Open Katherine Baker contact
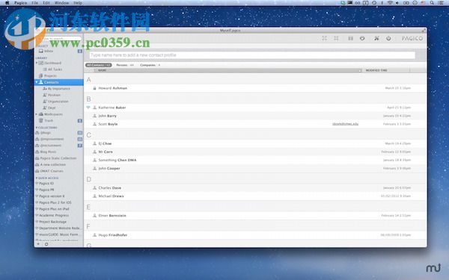Viewport: 449px width, 280px height. click(112, 108)
